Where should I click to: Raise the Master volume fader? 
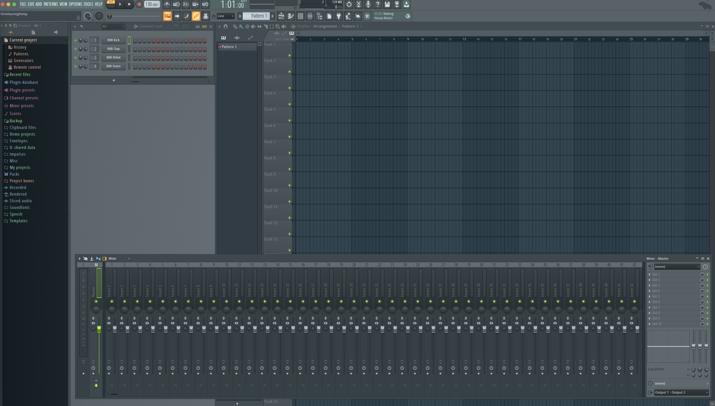coord(99,329)
